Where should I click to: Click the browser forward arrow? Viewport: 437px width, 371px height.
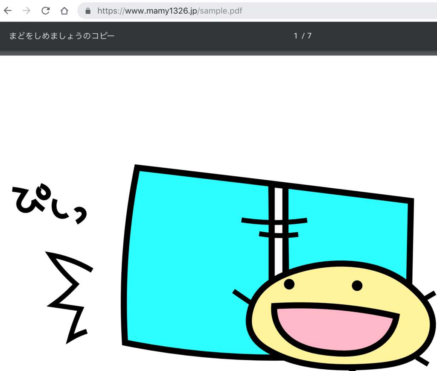27,11
